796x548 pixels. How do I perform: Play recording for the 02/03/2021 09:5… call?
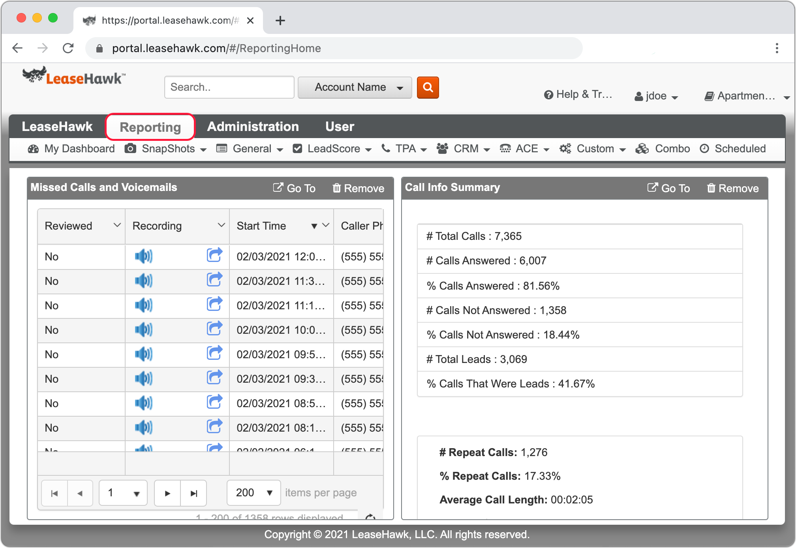(143, 354)
